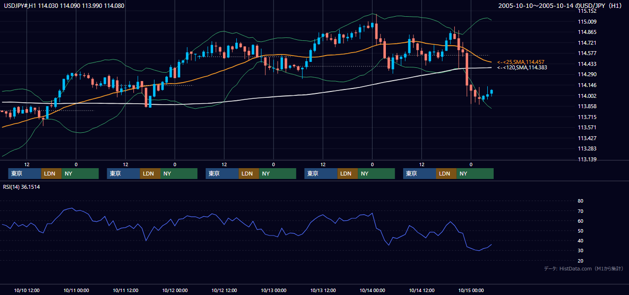Click RSI scale level 20
Screen dimensions: 629x295
pos(580,261)
